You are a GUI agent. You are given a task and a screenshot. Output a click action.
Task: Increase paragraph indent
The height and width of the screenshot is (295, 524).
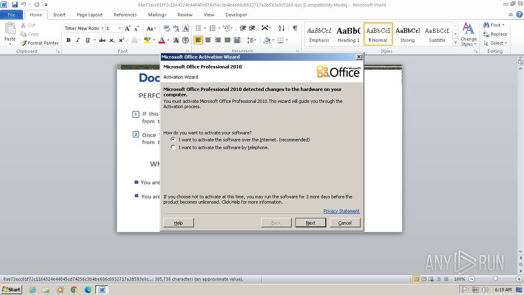[253, 28]
